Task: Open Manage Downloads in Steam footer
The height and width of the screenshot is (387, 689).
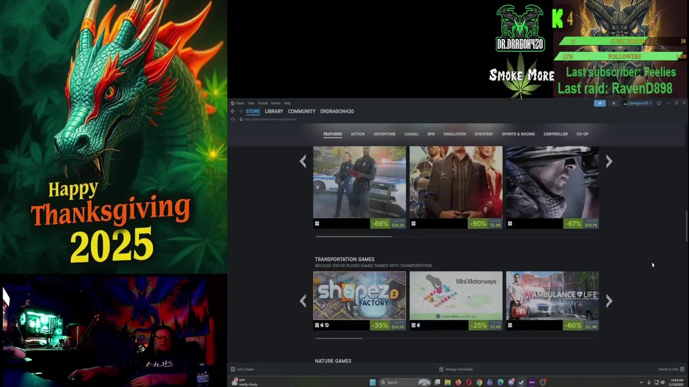Action: pos(456,369)
